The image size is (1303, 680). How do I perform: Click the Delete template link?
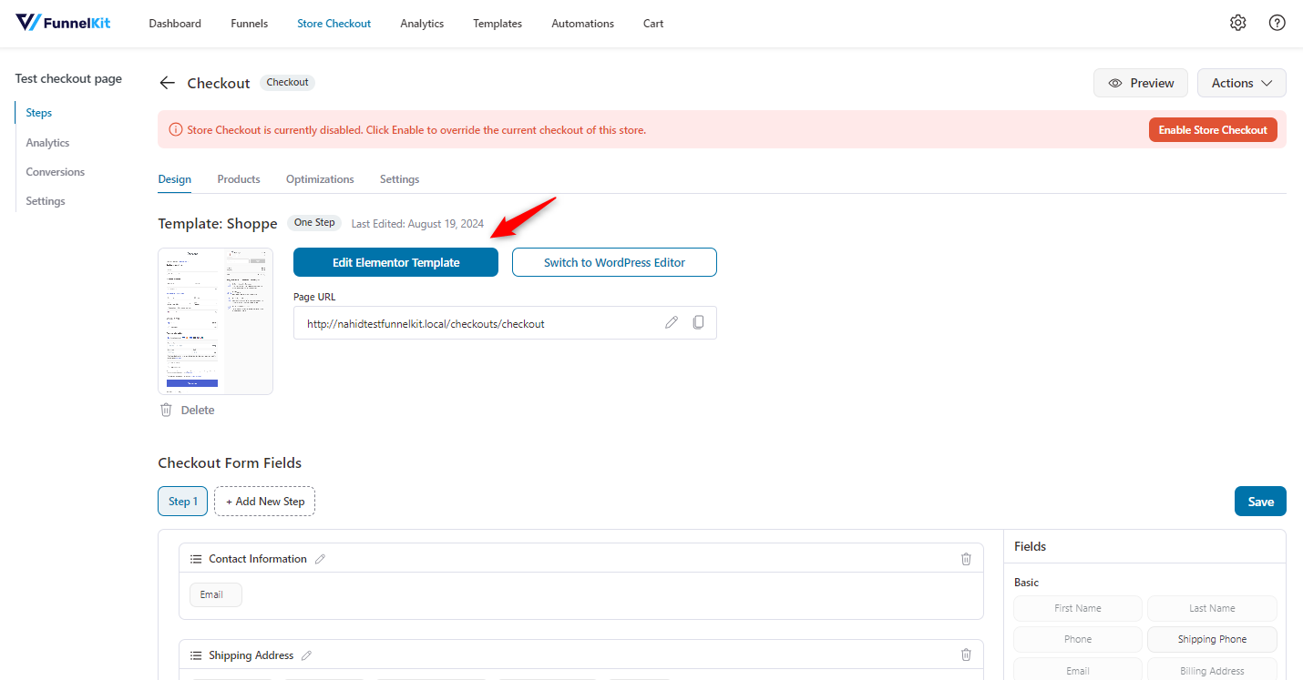pos(198,411)
